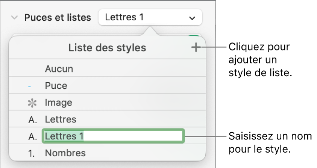Collapse the Puces et listes section
The width and height of the screenshot is (317, 168).
tap(15, 18)
